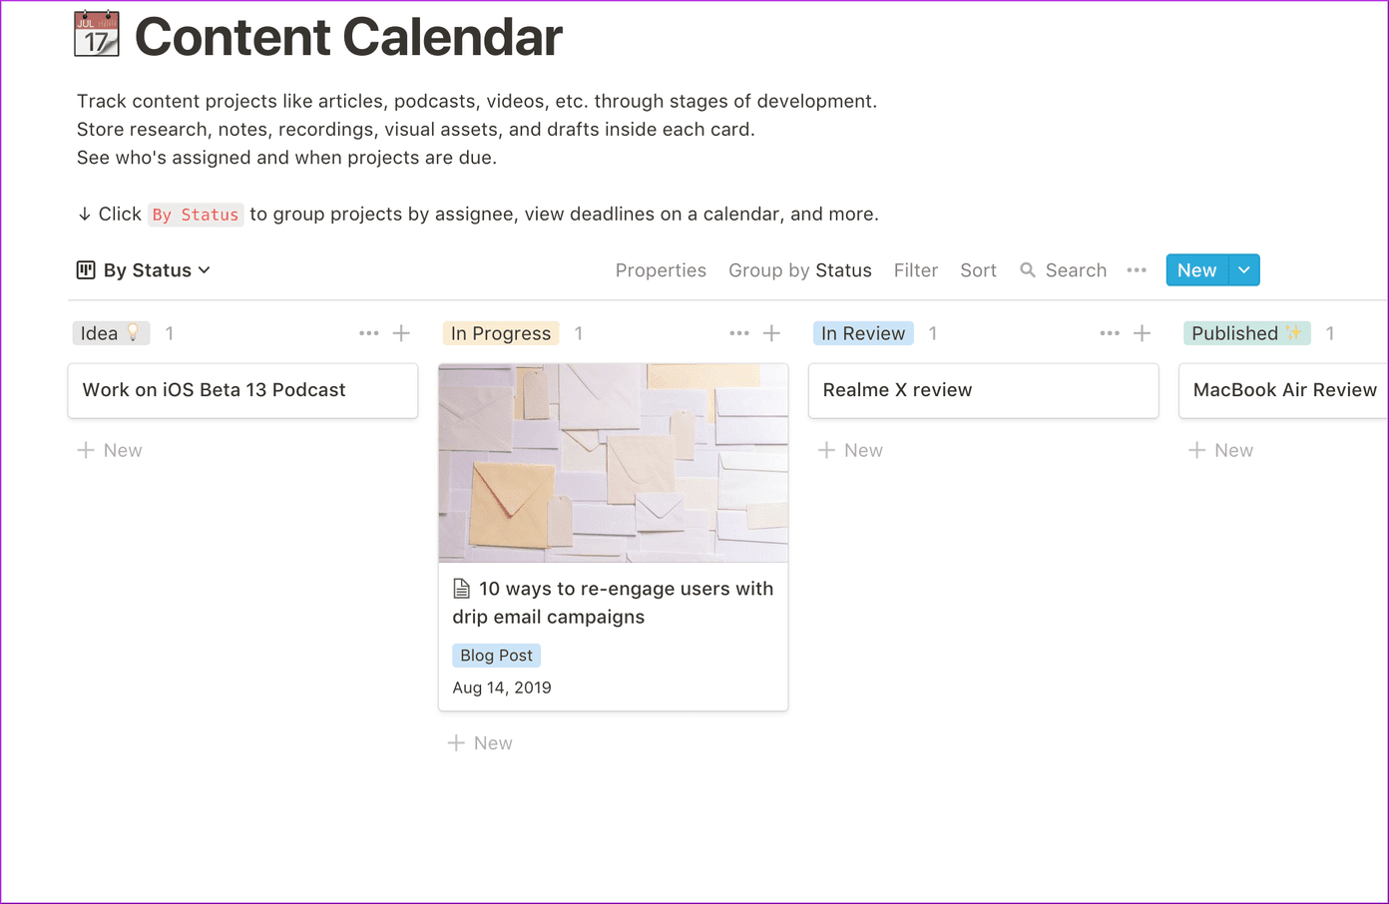Viewport: 1389px width, 904px height.
Task: Click the blue New button
Action: tap(1197, 270)
